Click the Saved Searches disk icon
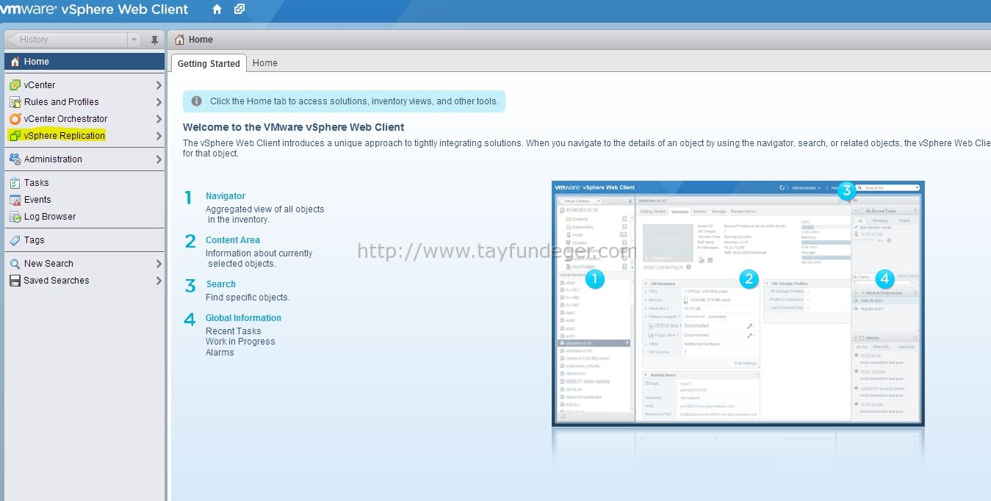The height and width of the screenshot is (501, 991). coord(15,281)
